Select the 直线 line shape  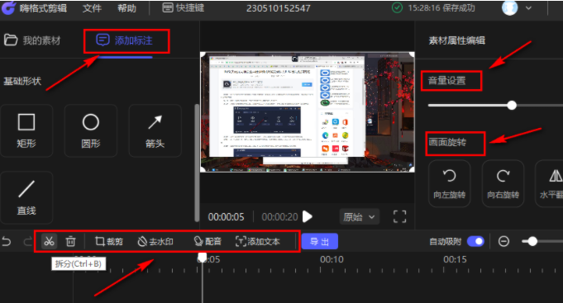(x=26, y=197)
